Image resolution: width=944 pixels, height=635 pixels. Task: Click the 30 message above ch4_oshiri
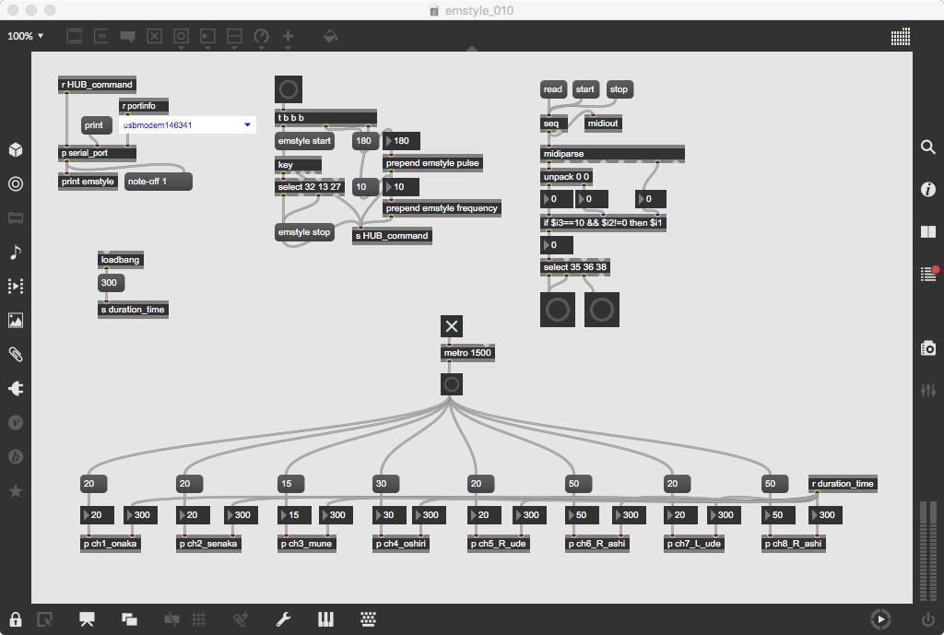[x=386, y=483]
